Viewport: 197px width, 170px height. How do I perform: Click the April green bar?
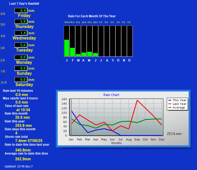click(84, 54)
